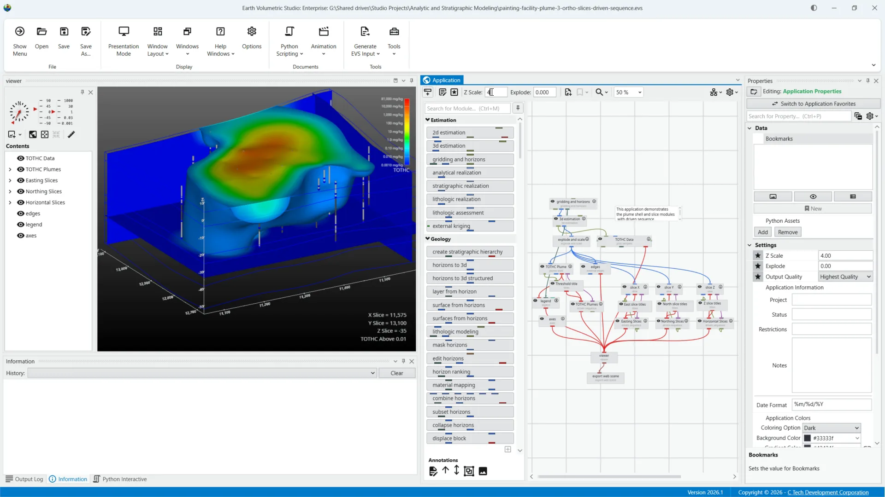The image size is (885, 497).
Task: Hide the TOTHC Data item in Contents
Action: (x=20, y=158)
